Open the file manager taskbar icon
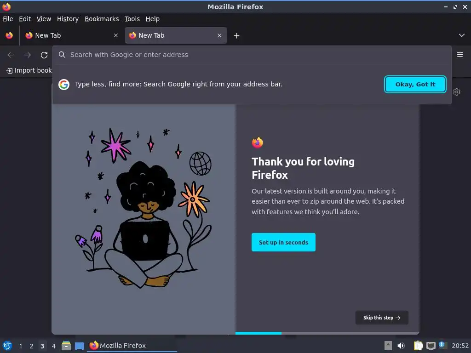The image size is (471, 353). point(66,346)
